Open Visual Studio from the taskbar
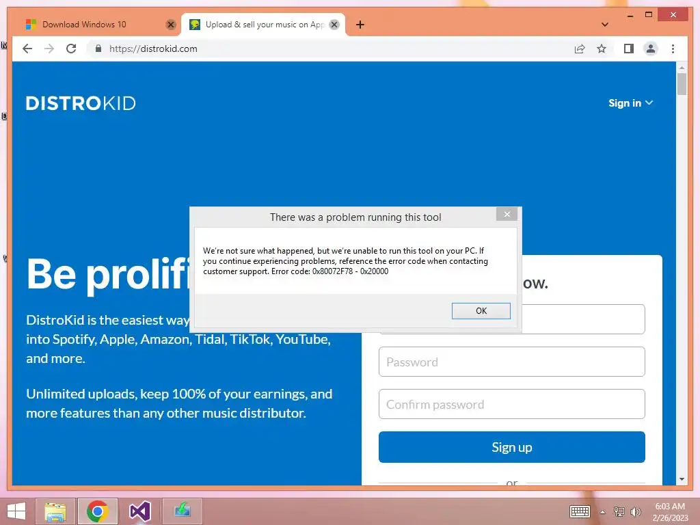 click(139, 511)
